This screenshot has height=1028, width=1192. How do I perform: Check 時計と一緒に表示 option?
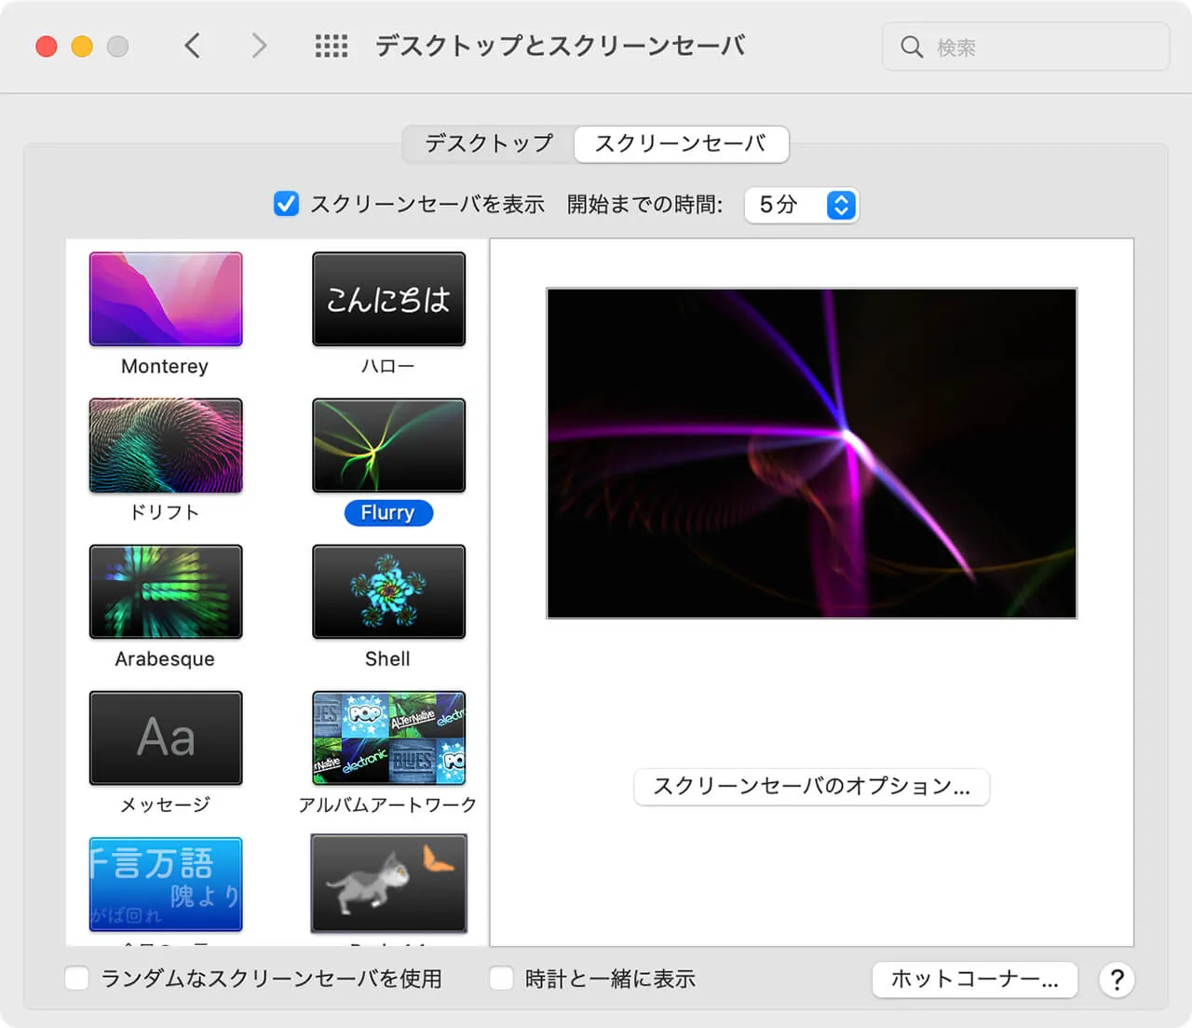(502, 979)
